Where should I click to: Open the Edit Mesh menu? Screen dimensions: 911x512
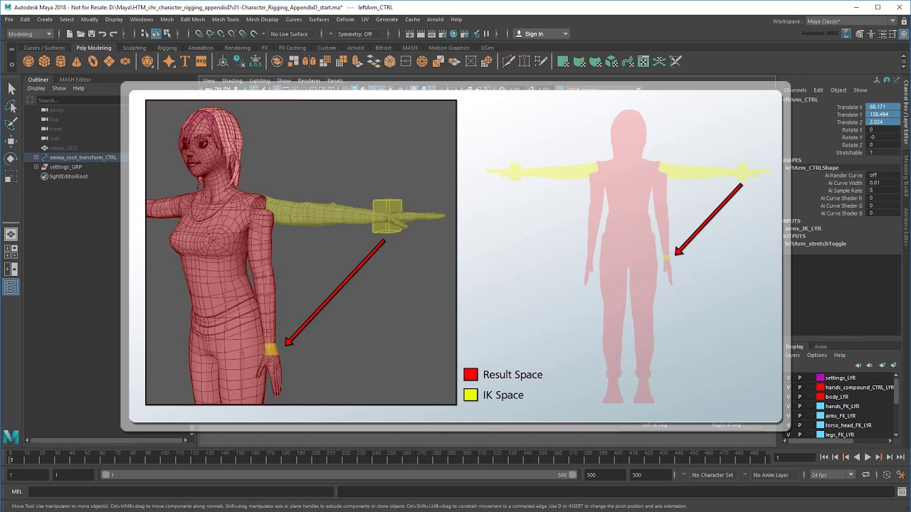pos(193,19)
